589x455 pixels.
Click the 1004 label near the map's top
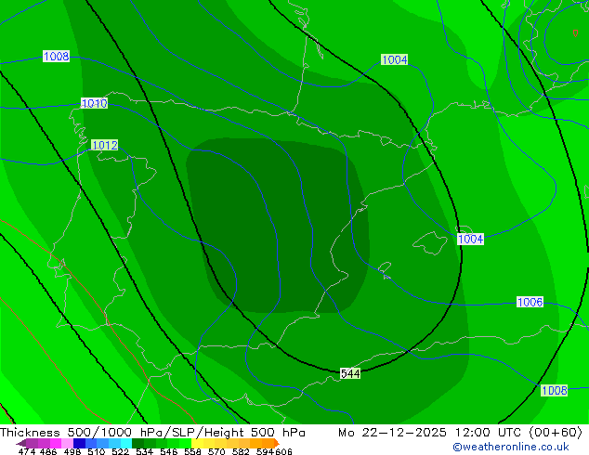(x=395, y=59)
